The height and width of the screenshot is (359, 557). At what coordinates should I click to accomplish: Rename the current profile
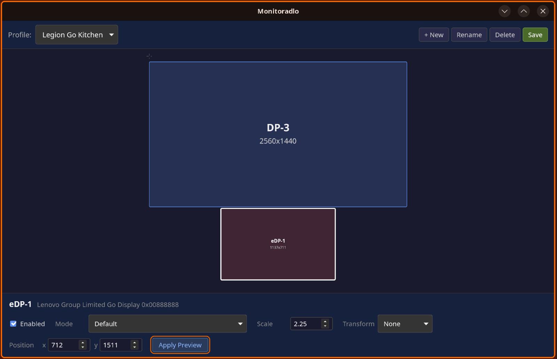pos(469,35)
